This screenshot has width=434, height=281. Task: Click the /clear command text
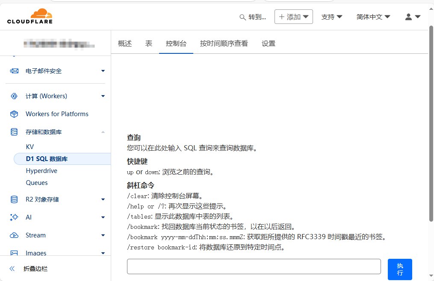pos(138,196)
